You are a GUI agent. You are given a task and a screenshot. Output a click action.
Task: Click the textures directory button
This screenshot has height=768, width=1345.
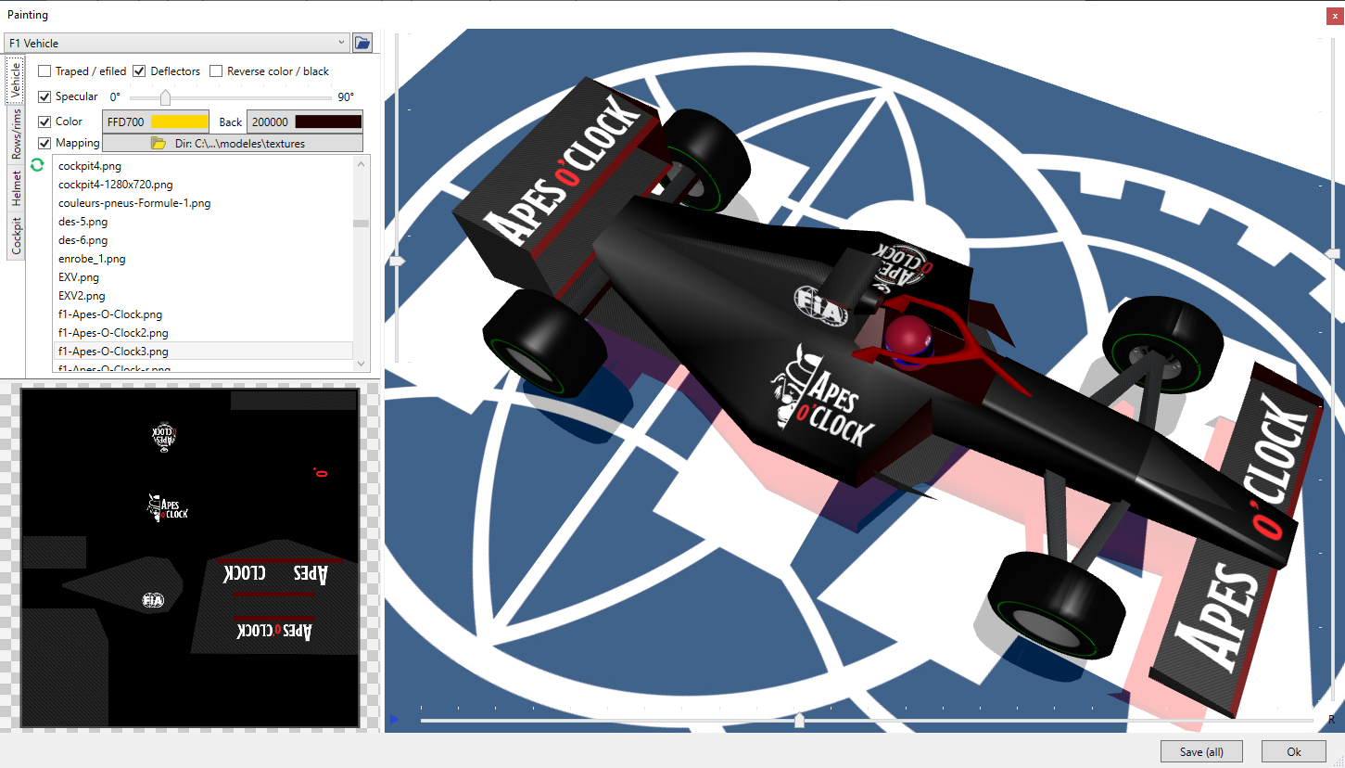click(x=232, y=143)
